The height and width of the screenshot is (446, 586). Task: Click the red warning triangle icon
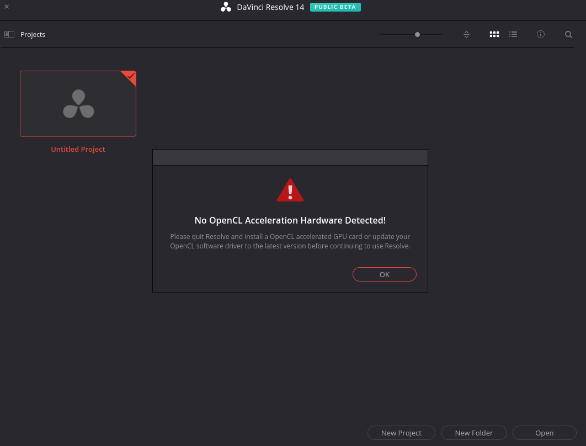tap(290, 190)
